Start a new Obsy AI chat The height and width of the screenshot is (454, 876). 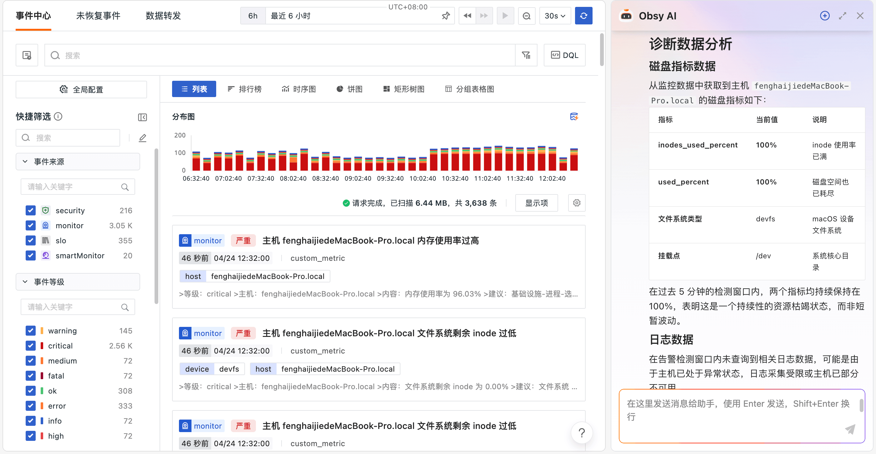[824, 16]
